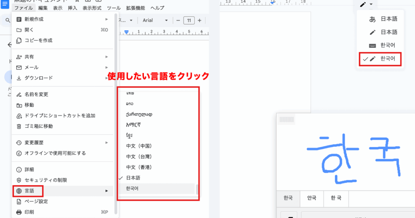Expand the 言語 submenu
This screenshot has height=218, width=415.
[63, 191]
